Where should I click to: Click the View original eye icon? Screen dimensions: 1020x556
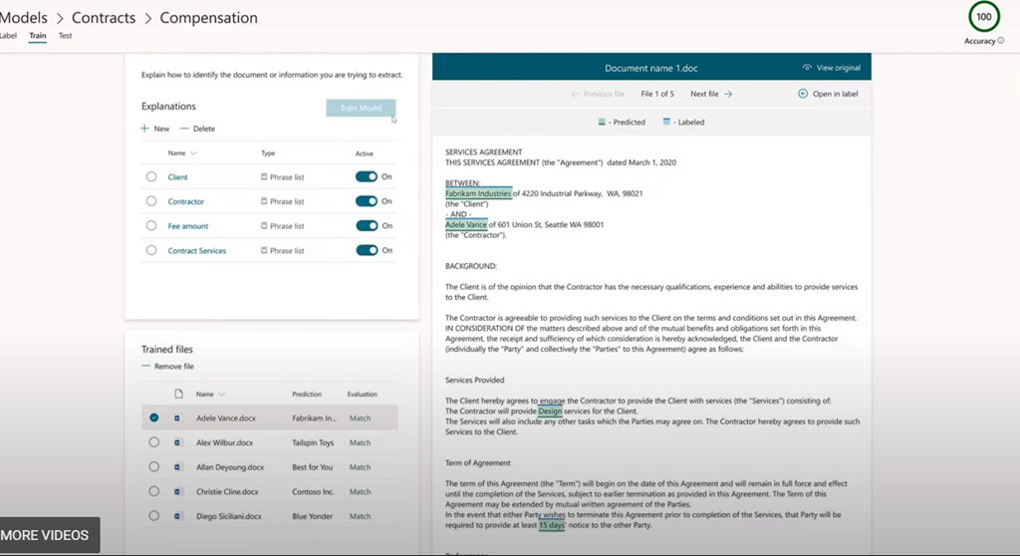click(807, 68)
